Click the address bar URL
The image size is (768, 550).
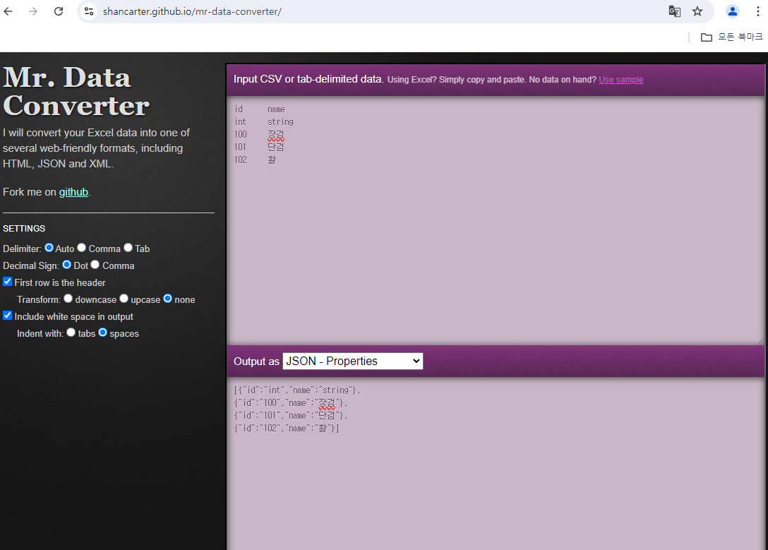(192, 11)
